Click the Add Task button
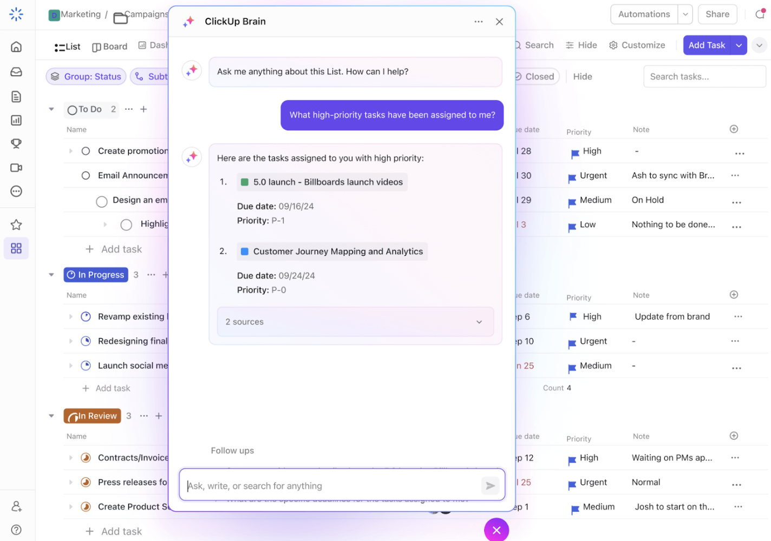This screenshot has width=771, height=541. pos(707,45)
